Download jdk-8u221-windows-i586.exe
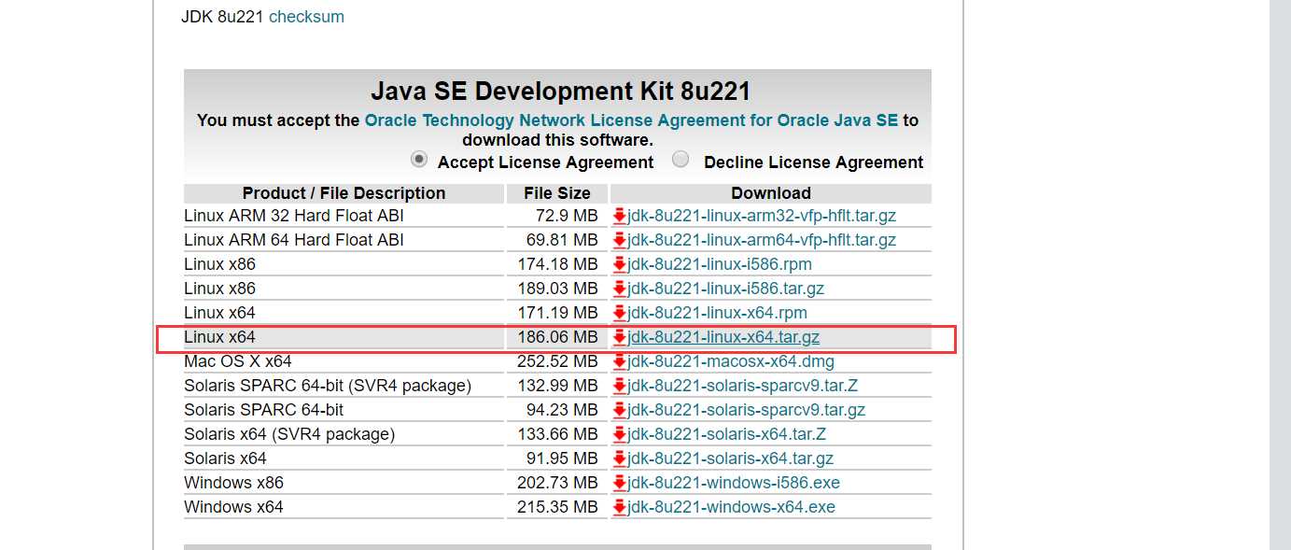The width and height of the screenshot is (1291, 550). pos(734,483)
